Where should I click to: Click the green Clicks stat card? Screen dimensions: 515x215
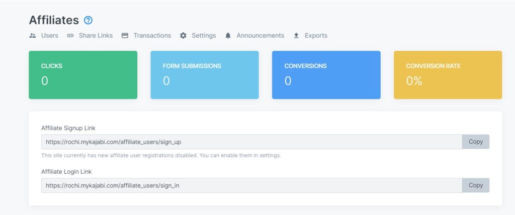coord(83,75)
